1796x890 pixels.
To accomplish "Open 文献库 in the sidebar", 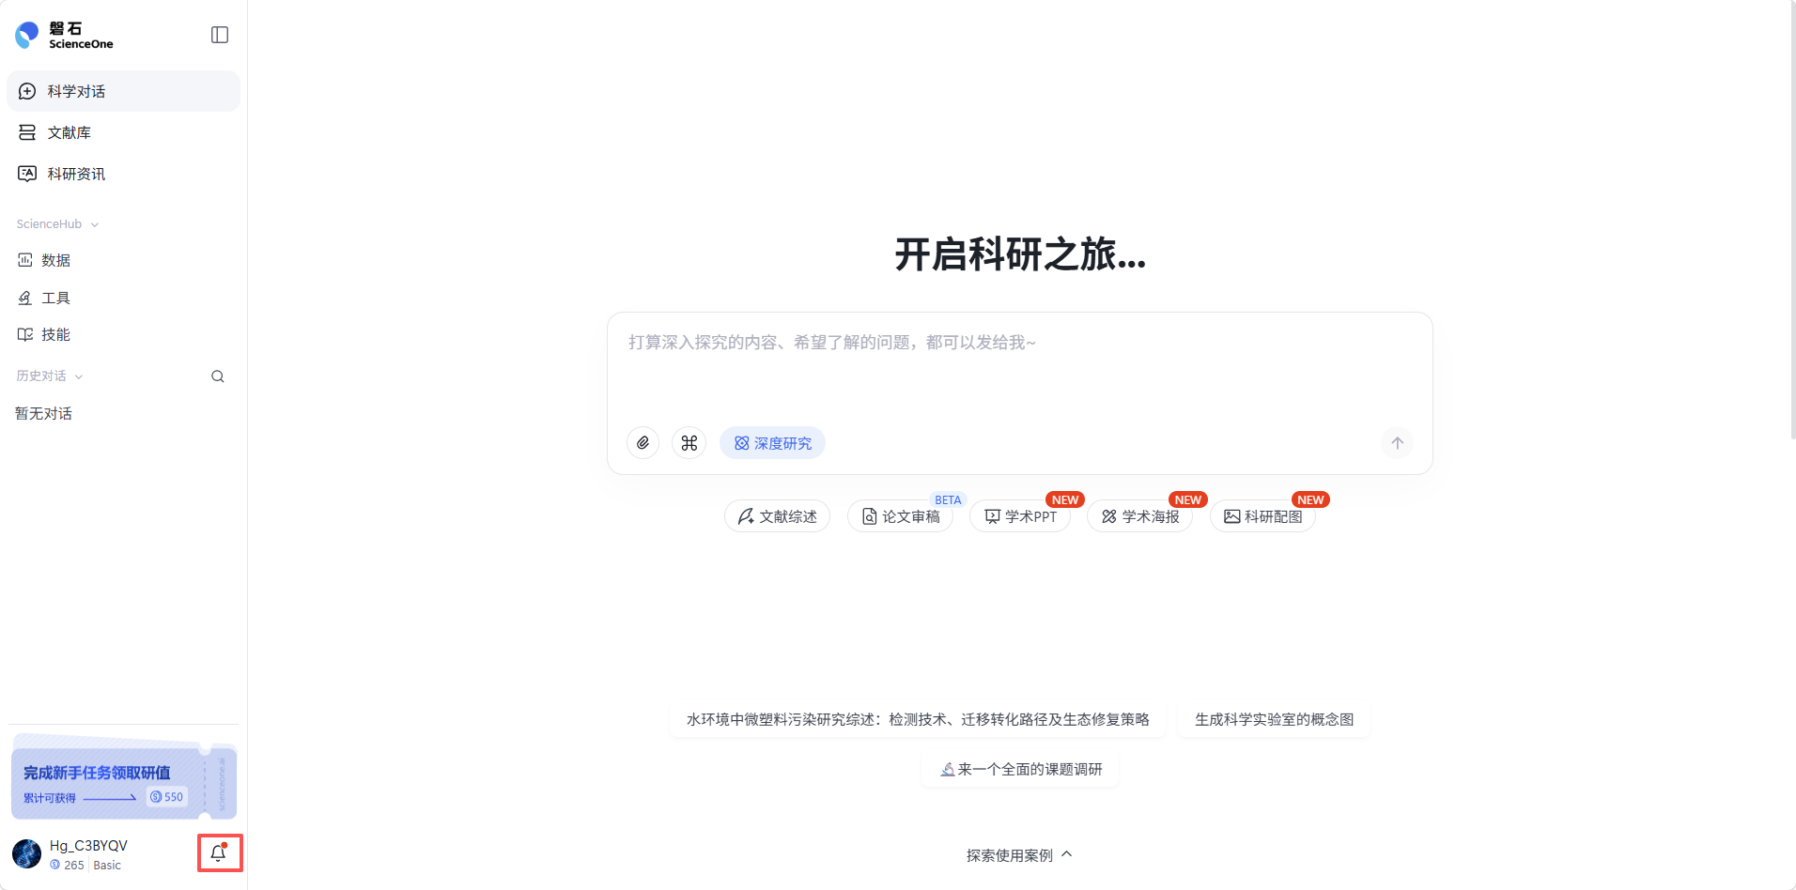I will coord(123,132).
